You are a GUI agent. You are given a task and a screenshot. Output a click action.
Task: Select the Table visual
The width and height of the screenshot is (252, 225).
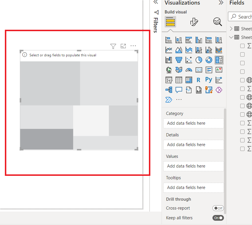179,80
